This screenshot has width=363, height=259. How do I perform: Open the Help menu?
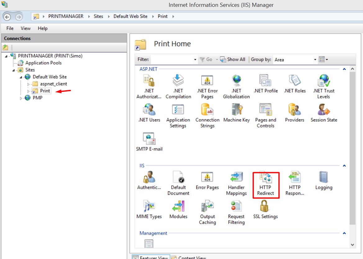coord(43,28)
